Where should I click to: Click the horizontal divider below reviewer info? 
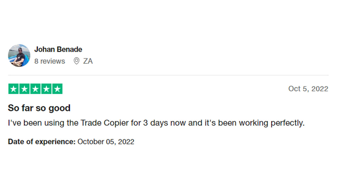[x=168, y=75]
